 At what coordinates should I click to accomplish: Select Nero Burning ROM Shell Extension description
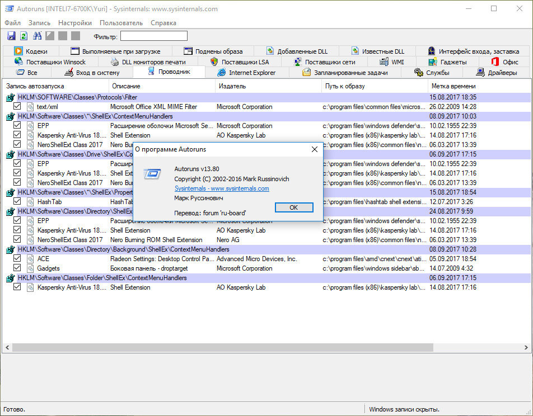pos(156,240)
